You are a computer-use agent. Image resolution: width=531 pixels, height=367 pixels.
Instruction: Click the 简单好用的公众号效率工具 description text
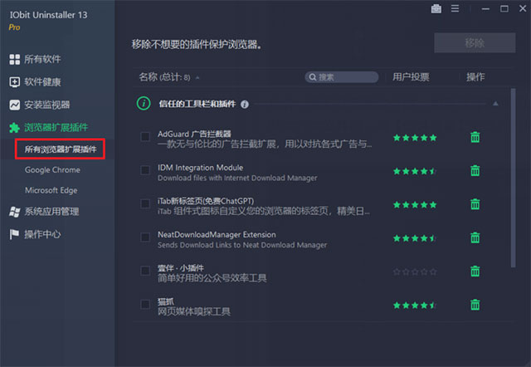(212, 278)
